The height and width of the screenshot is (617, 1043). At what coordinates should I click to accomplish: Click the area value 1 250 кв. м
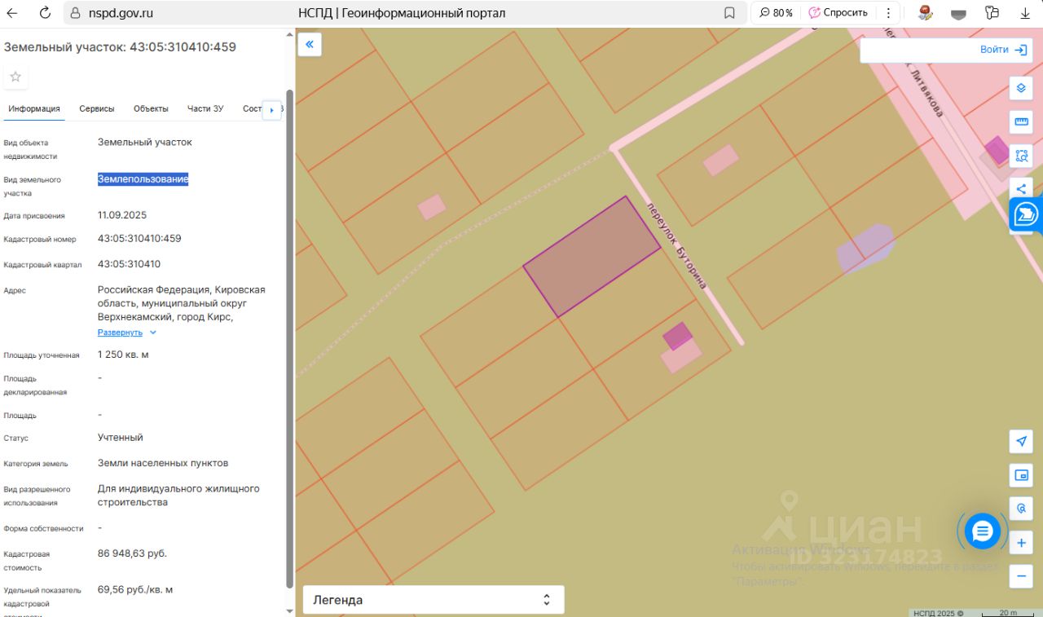(123, 355)
